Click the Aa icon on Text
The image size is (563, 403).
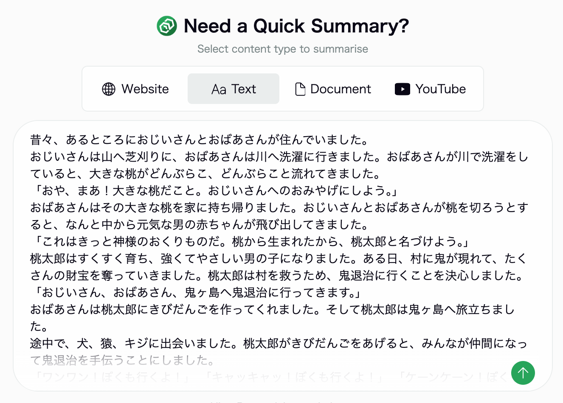tap(219, 90)
